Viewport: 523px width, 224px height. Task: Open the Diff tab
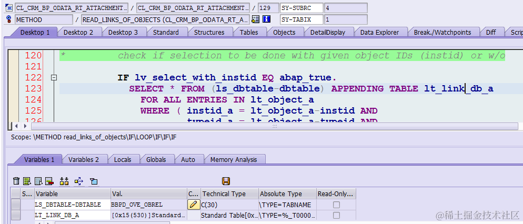(491, 32)
